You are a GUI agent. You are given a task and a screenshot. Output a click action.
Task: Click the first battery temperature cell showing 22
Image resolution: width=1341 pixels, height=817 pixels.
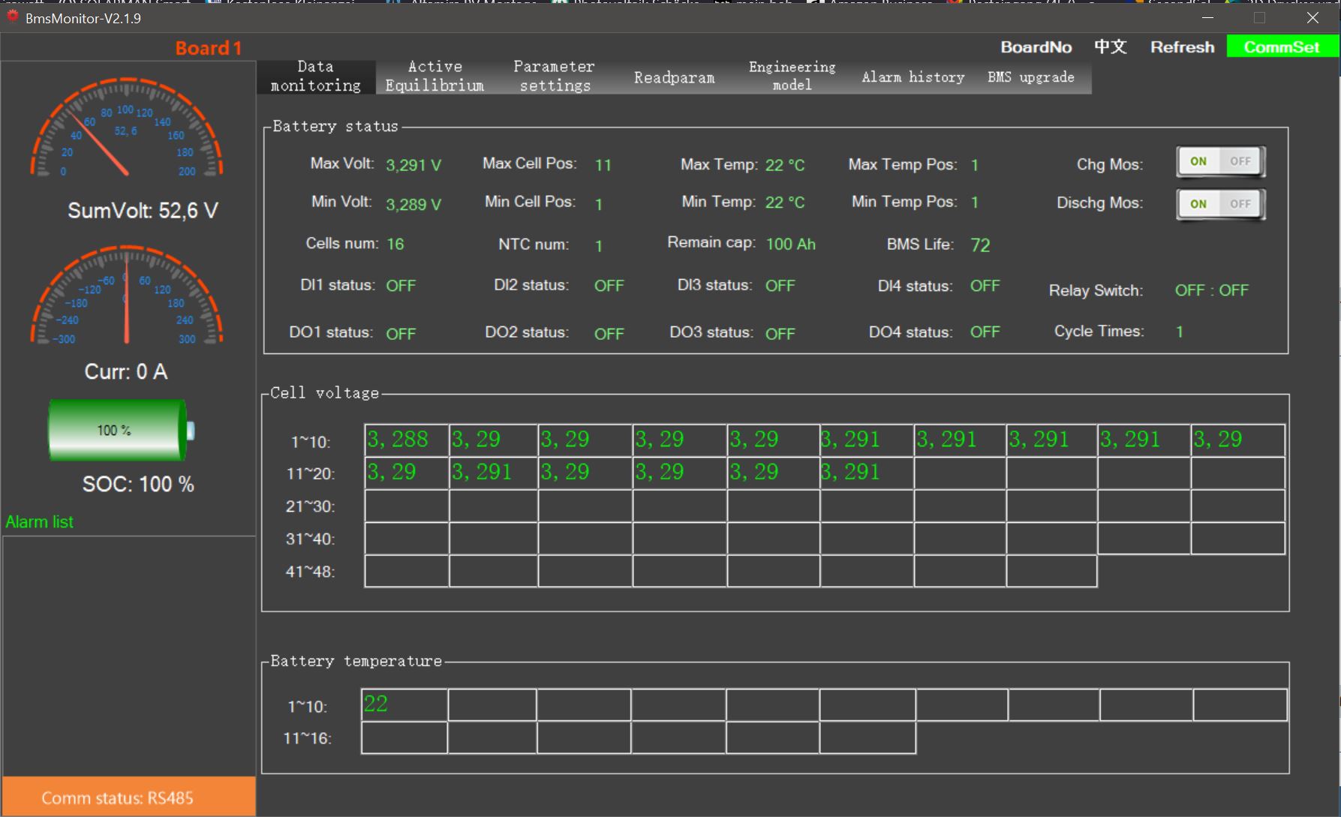(x=404, y=704)
